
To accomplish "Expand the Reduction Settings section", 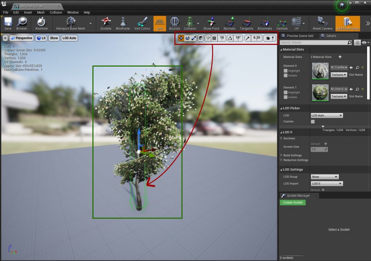I will (x=281, y=160).
